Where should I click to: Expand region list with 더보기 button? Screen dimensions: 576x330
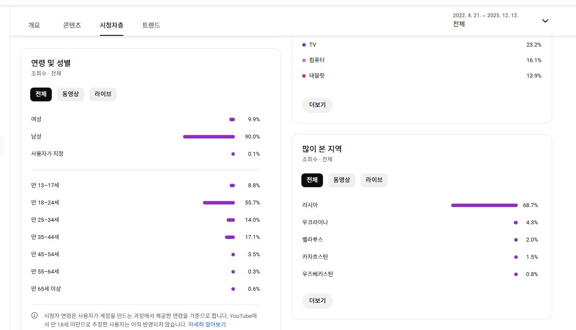317,301
